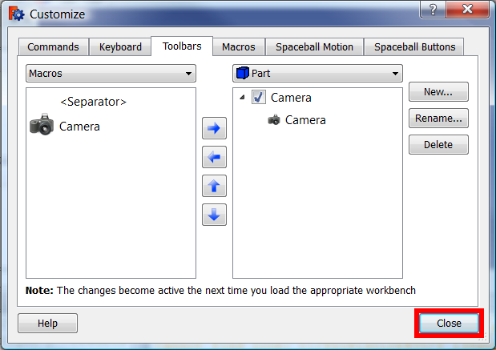This screenshot has width=496, height=350.
Task: Select the small Camera icon under Camera toolbar
Action: (274, 120)
